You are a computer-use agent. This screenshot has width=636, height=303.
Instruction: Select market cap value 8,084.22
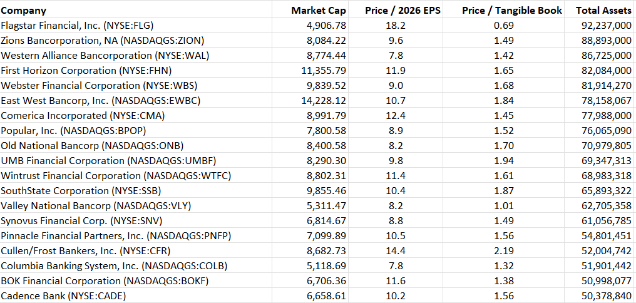(327, 41)
